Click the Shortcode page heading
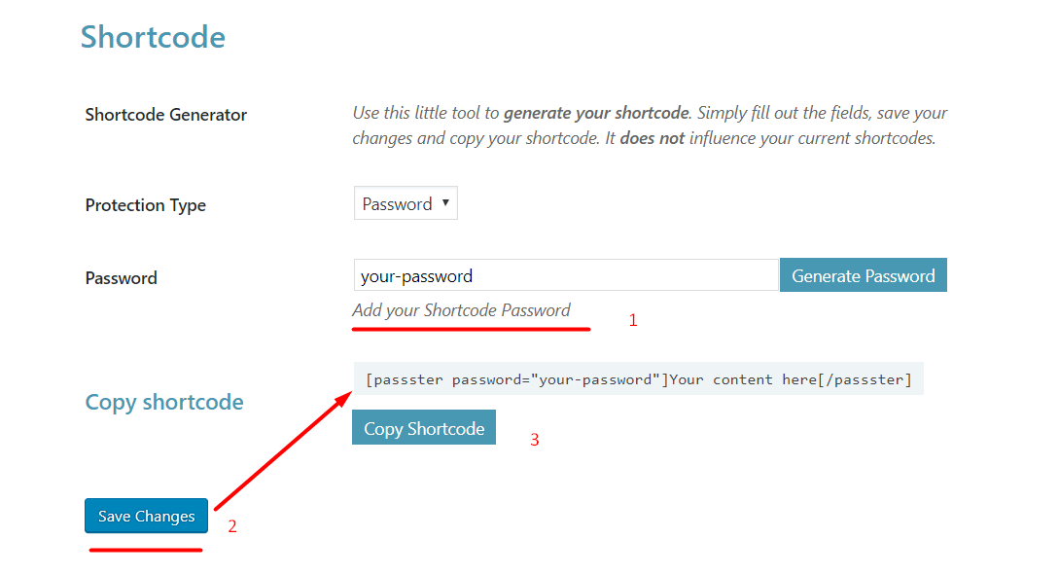Viewport: 1059px width, 574px height. [153, 37]
